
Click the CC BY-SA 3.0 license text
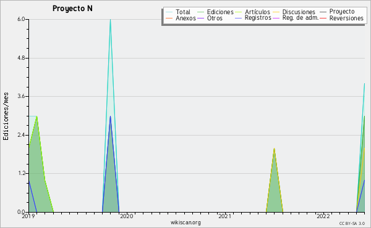tap(352, 223)
